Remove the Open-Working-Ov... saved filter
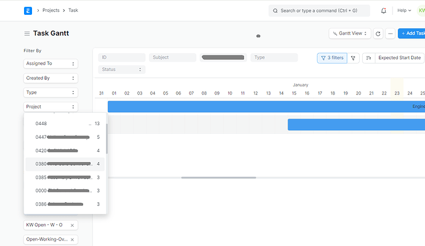 tap(72, 240)
